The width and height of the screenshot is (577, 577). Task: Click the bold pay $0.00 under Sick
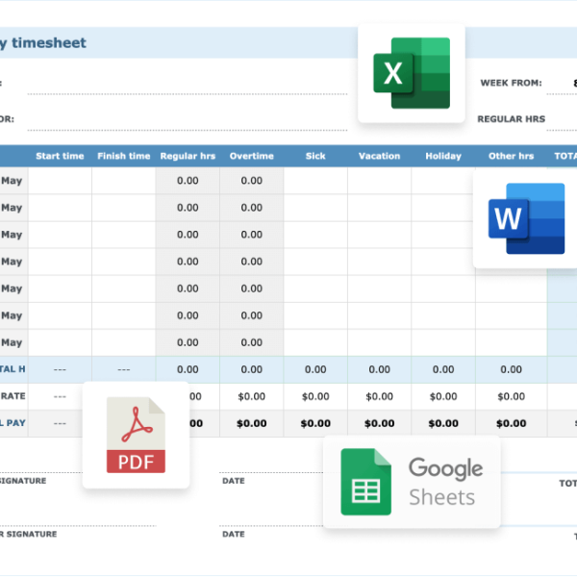(x=315, y=423)
